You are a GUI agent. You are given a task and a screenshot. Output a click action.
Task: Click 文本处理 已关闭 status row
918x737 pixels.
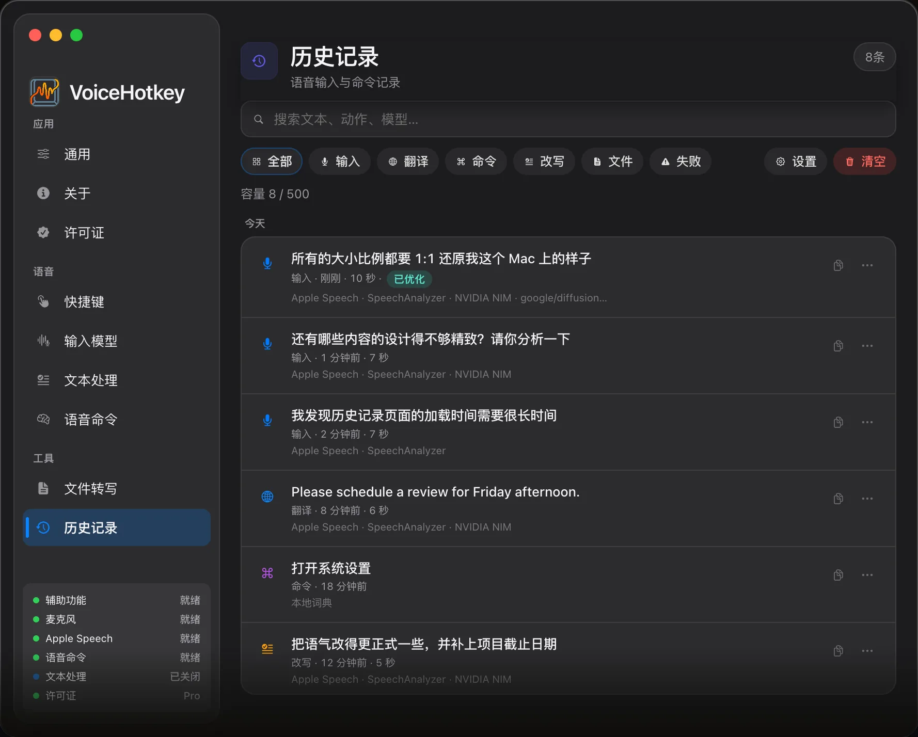[117, 677]
